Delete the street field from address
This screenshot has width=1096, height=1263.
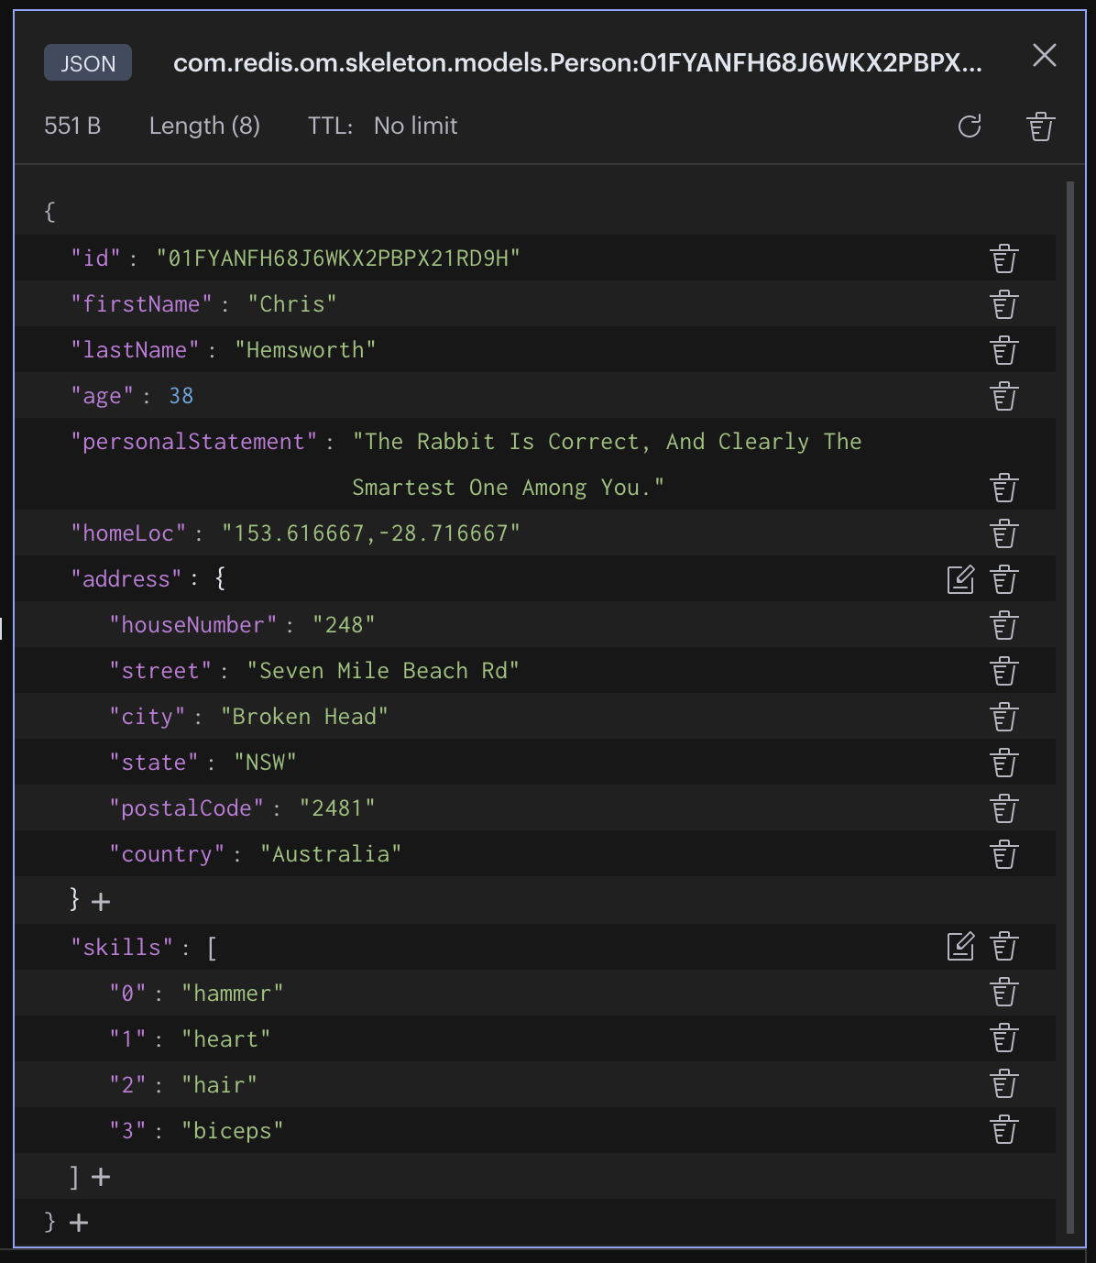pos(1004,670)
